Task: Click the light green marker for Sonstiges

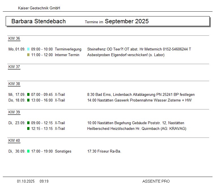Action: coord(28,151)
